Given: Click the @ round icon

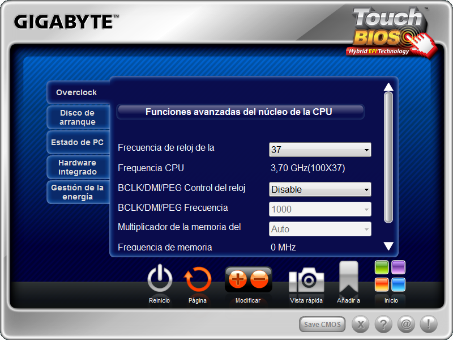Looking at the screenshot, I should [x=406, y=324].
